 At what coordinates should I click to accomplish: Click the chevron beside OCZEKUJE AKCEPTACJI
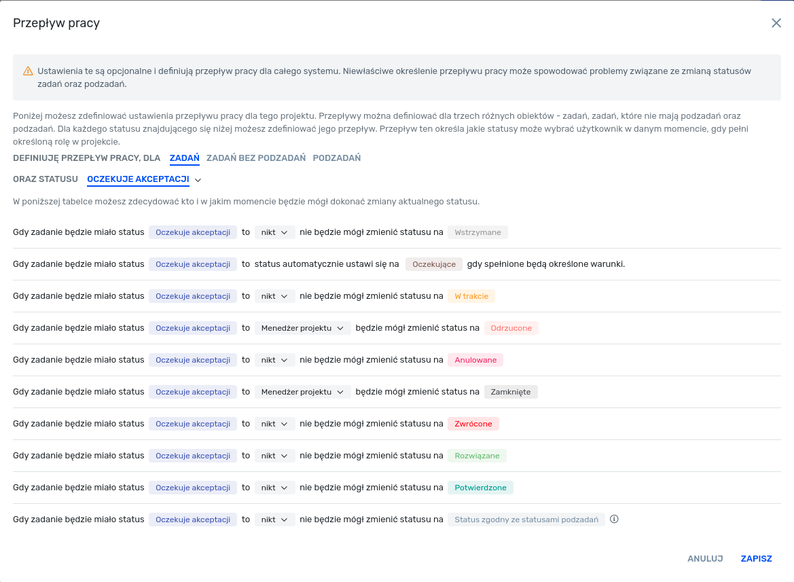pyautogui.click(x=198, y=180)
